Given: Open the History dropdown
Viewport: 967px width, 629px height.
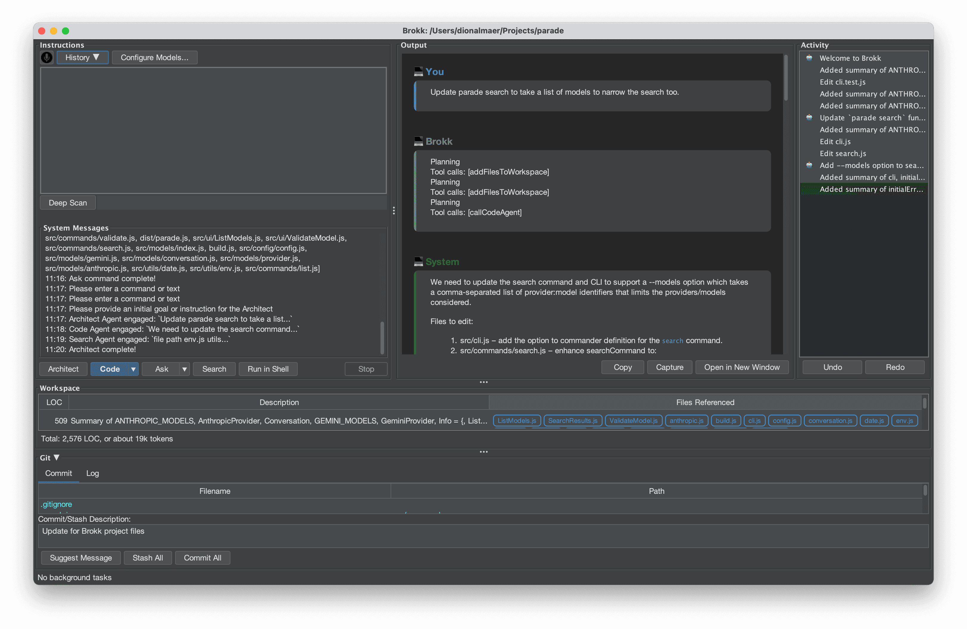Looking at the screenshot, I should [82, 57].
